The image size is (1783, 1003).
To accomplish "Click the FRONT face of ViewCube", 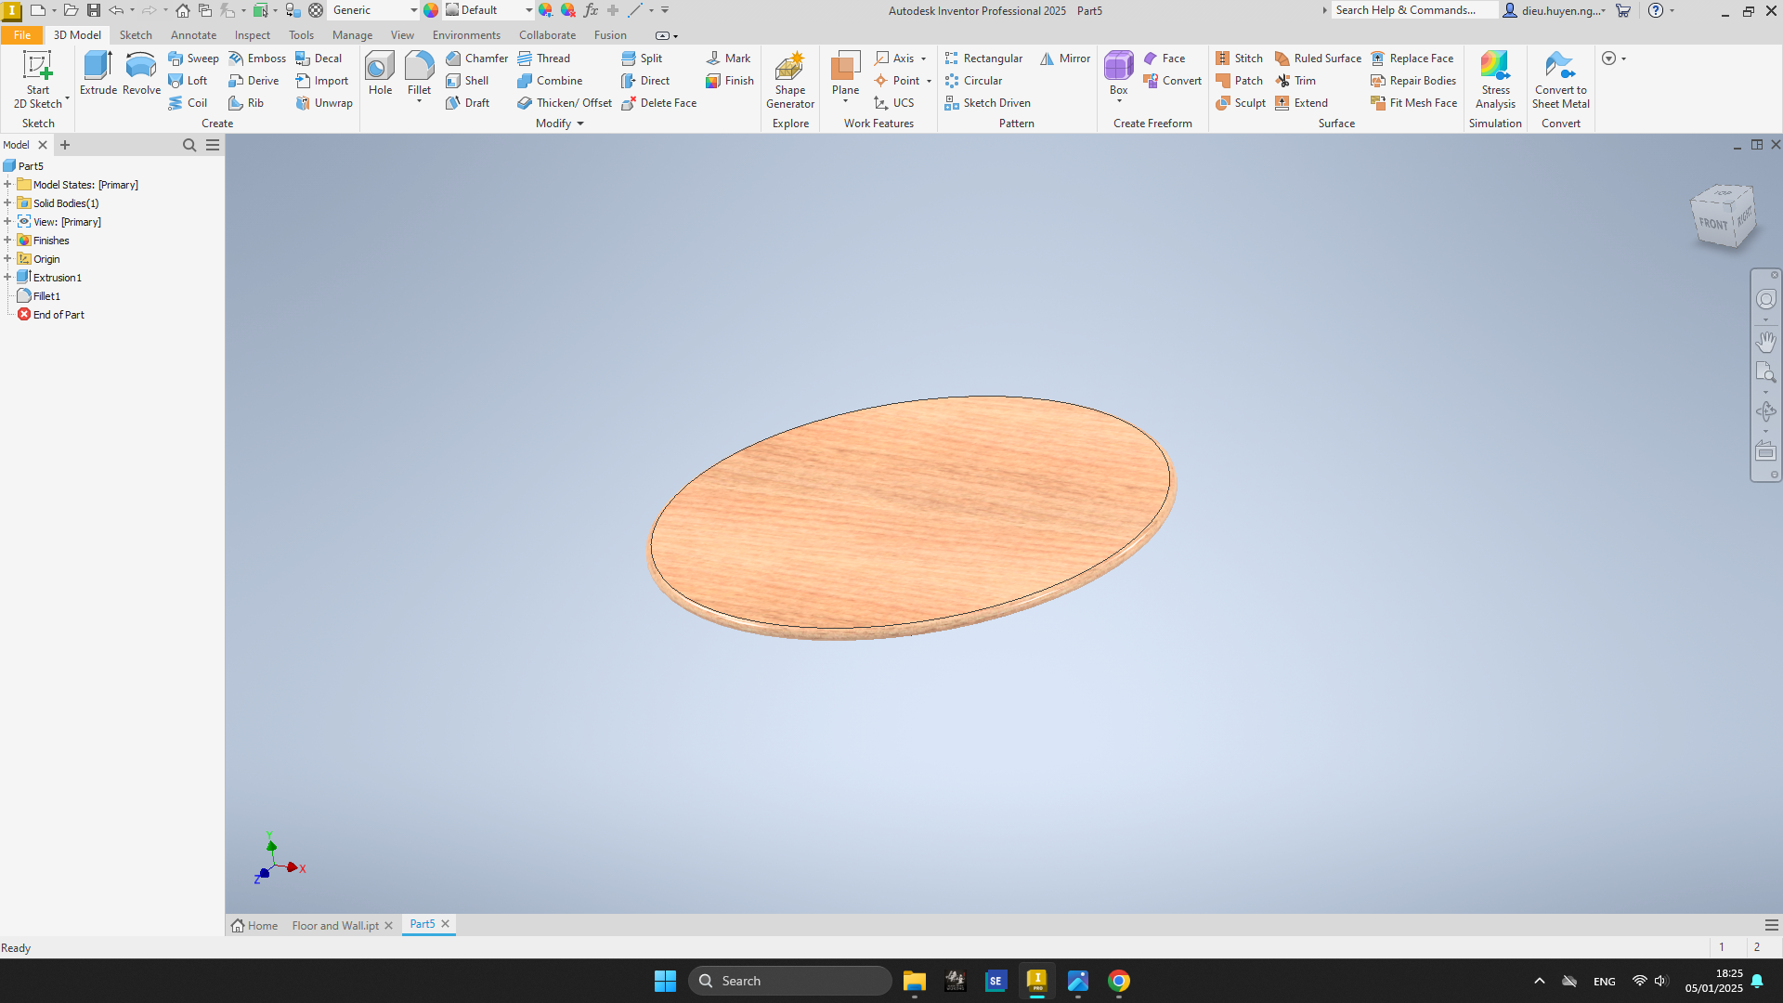I will 1713,223.
